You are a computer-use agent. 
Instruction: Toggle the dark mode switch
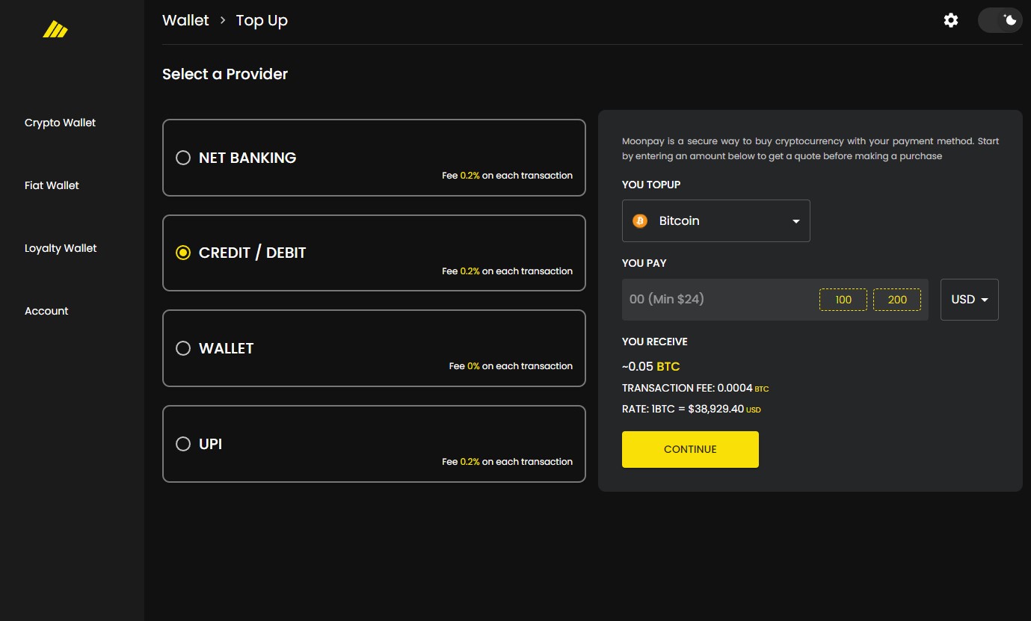[x=1000, y=20]
